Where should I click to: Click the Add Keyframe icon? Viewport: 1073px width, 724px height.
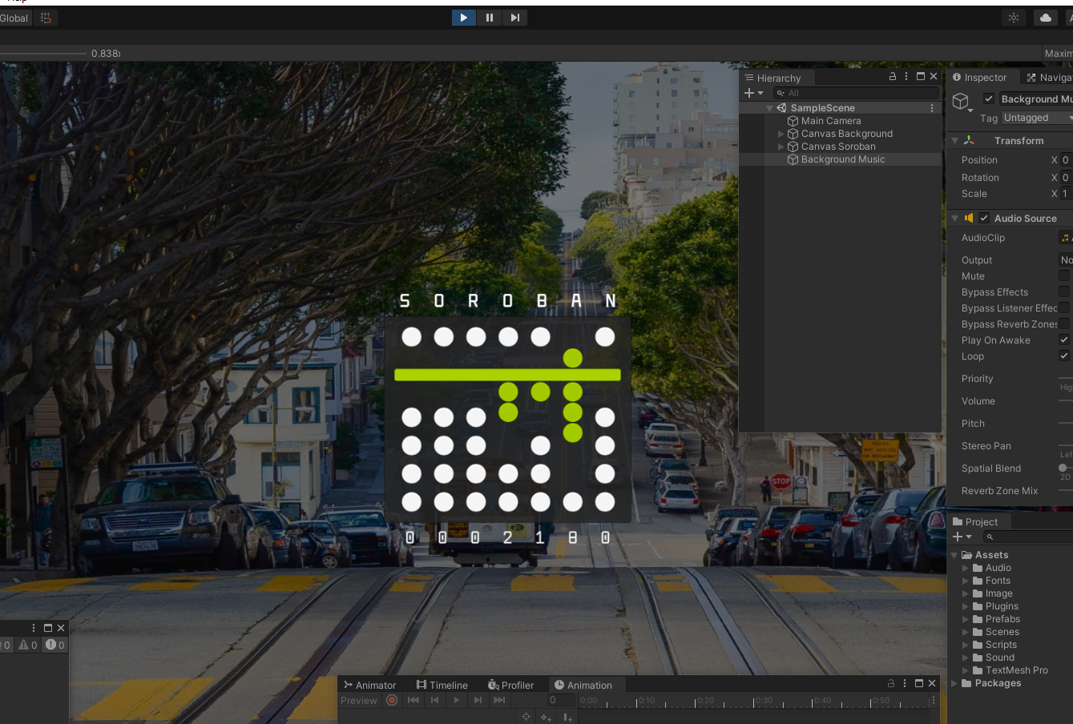point(546,717)
